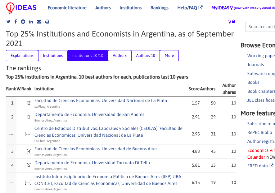
Task: Share page on Twitter
Action: (x=8, y=22)
